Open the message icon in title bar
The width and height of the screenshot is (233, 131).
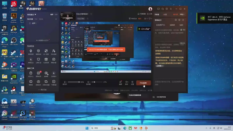pos(158,9)
